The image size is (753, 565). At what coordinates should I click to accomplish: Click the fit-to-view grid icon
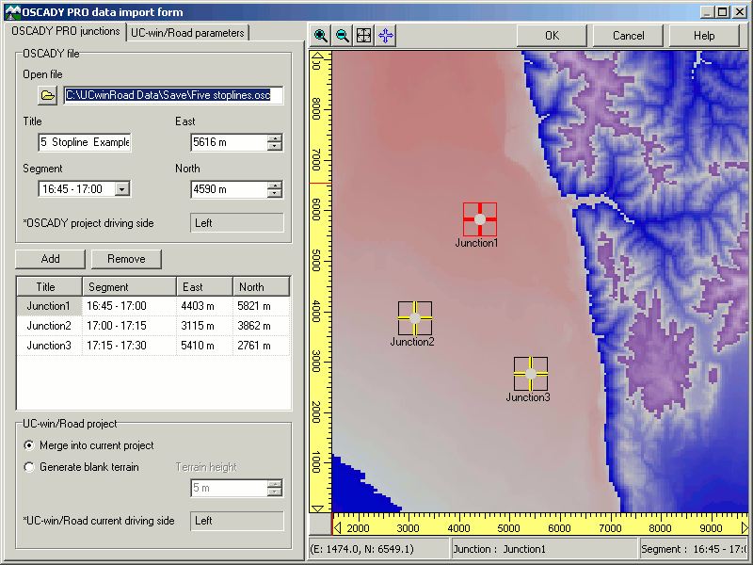pyautogui.click(x=363, y=36)
